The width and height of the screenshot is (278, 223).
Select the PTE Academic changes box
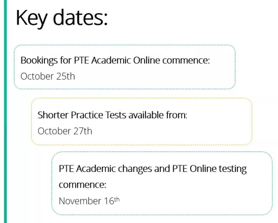pos(162,183)
